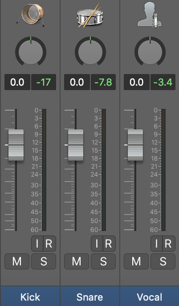Screen dimensions: 179x306
Task: Record-enable the Vocal channel
Action: (x=168, y=244)
